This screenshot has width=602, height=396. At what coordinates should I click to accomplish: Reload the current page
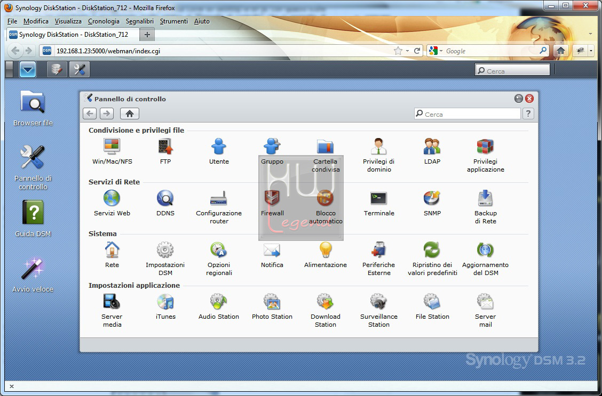tap(417, 51)
